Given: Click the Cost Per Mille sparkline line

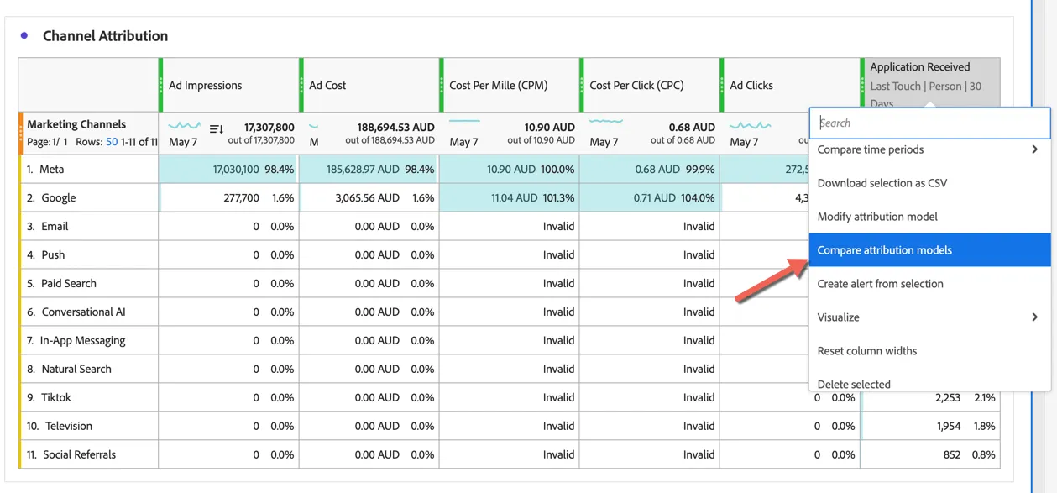Looking at the screenshot, I should [x=464, y=121].
